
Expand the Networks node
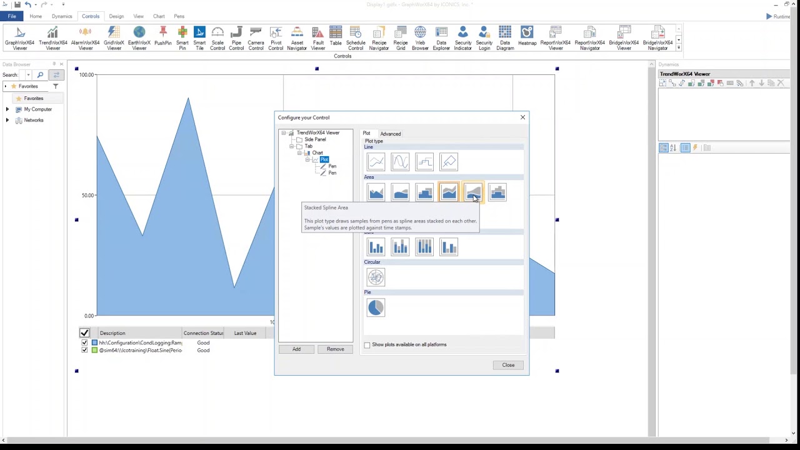point(7,120)
